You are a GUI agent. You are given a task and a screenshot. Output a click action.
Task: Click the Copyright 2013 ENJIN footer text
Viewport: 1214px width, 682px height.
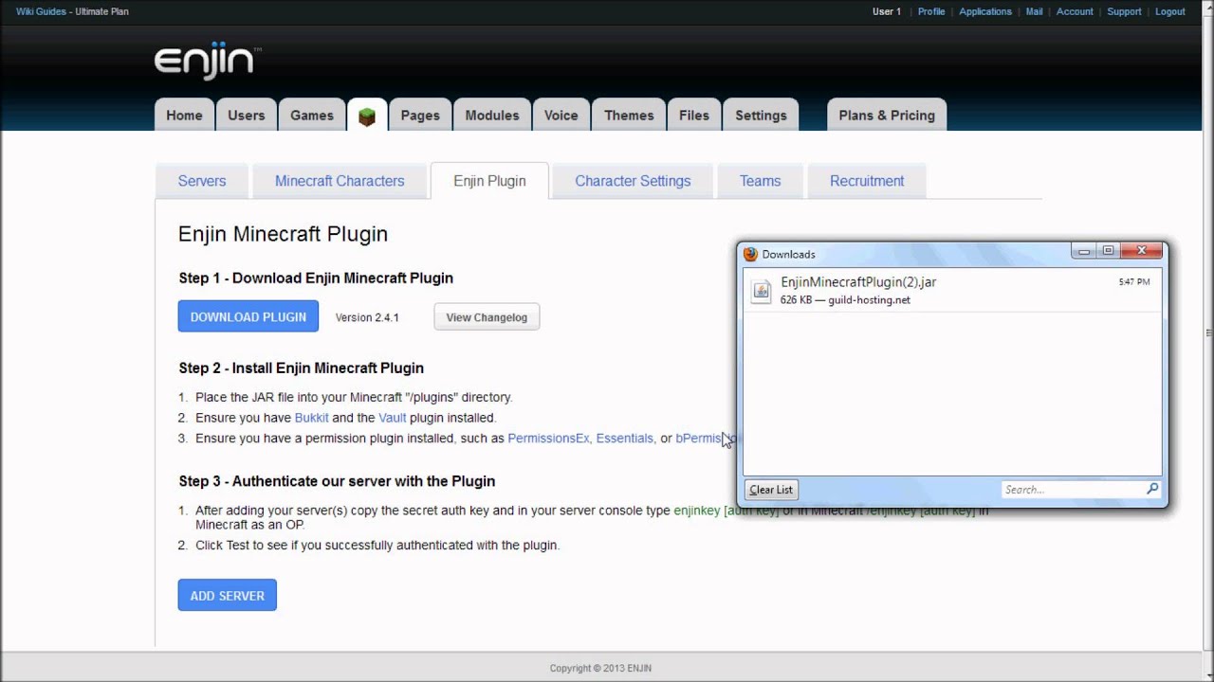[x=600, y=668]
